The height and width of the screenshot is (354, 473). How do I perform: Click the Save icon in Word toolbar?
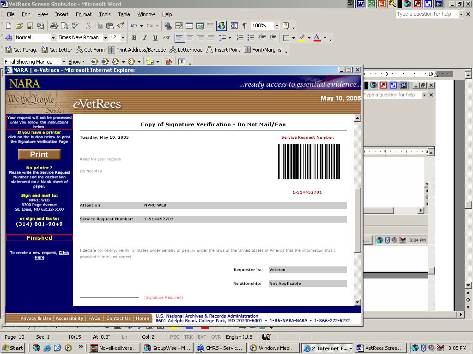pos(30,26)
